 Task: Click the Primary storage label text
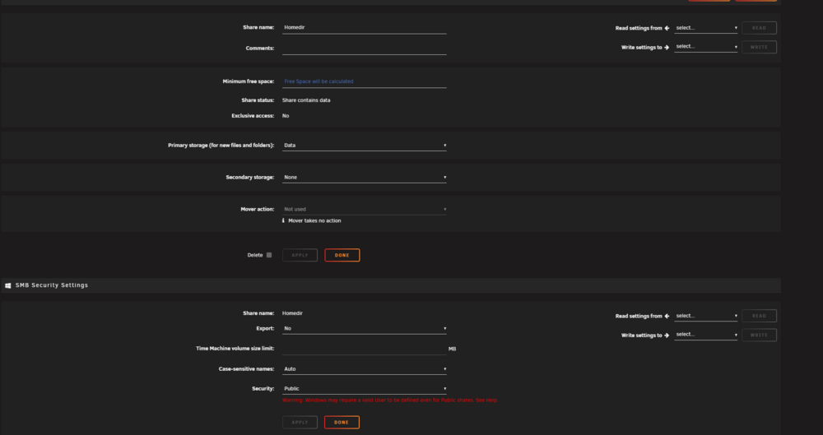(221, 146)
